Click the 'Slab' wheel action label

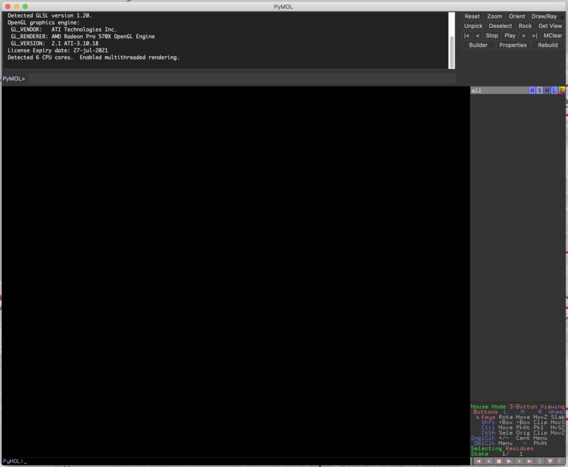point(558,418)
